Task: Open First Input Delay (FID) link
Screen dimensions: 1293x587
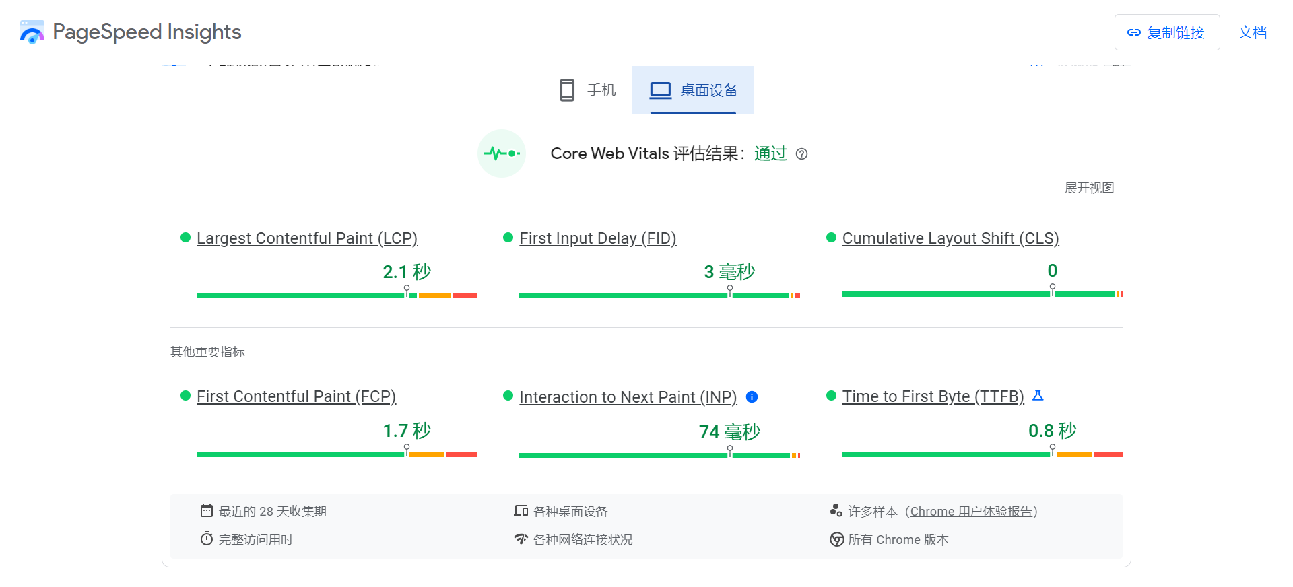Action: tap(598, 238)
